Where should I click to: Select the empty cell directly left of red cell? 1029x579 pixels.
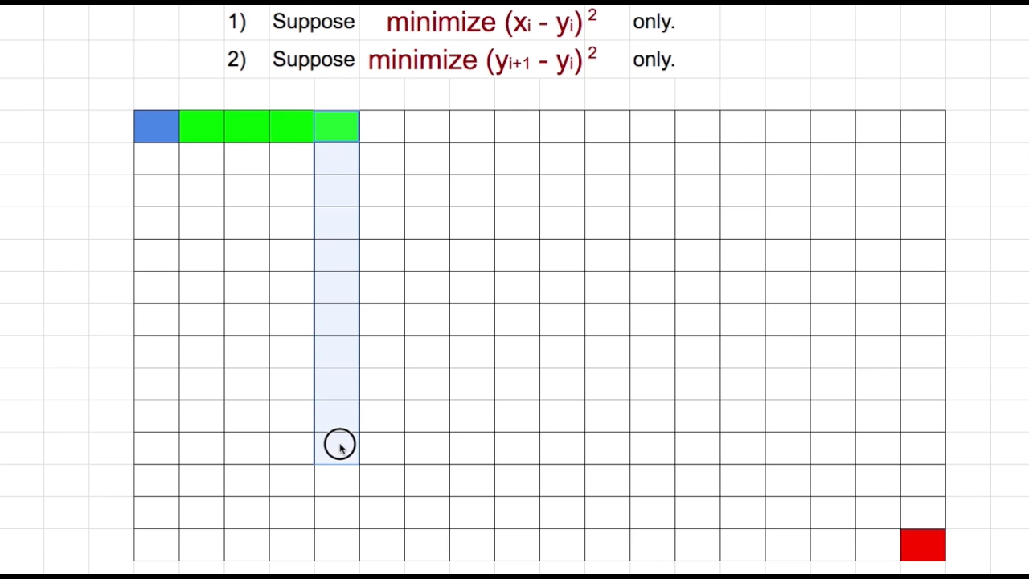click(x=878, y=545)
